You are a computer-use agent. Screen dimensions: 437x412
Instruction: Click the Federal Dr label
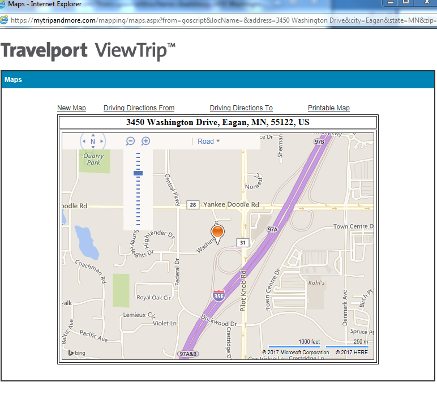point(177,272)
